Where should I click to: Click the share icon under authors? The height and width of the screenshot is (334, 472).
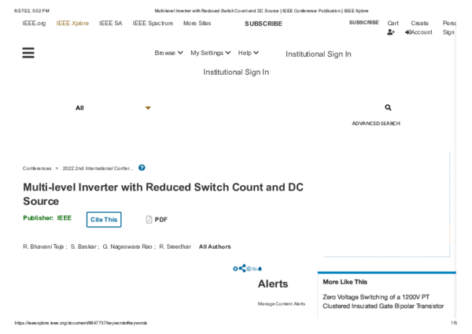(x=242, y=269)
